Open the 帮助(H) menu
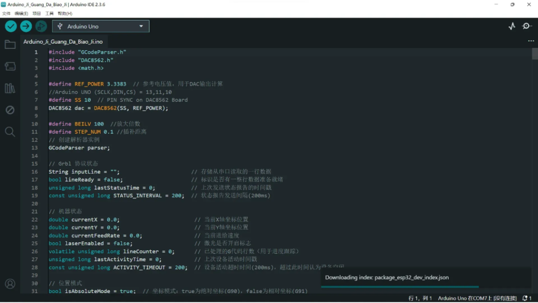Image resolution: width=538 pixels, height=303 pixels. click(x=65, y=14)
